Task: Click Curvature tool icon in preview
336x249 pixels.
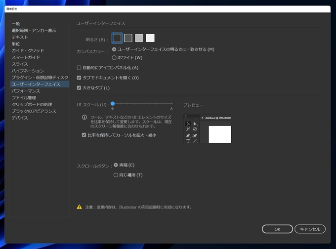Action: (195, 135)
